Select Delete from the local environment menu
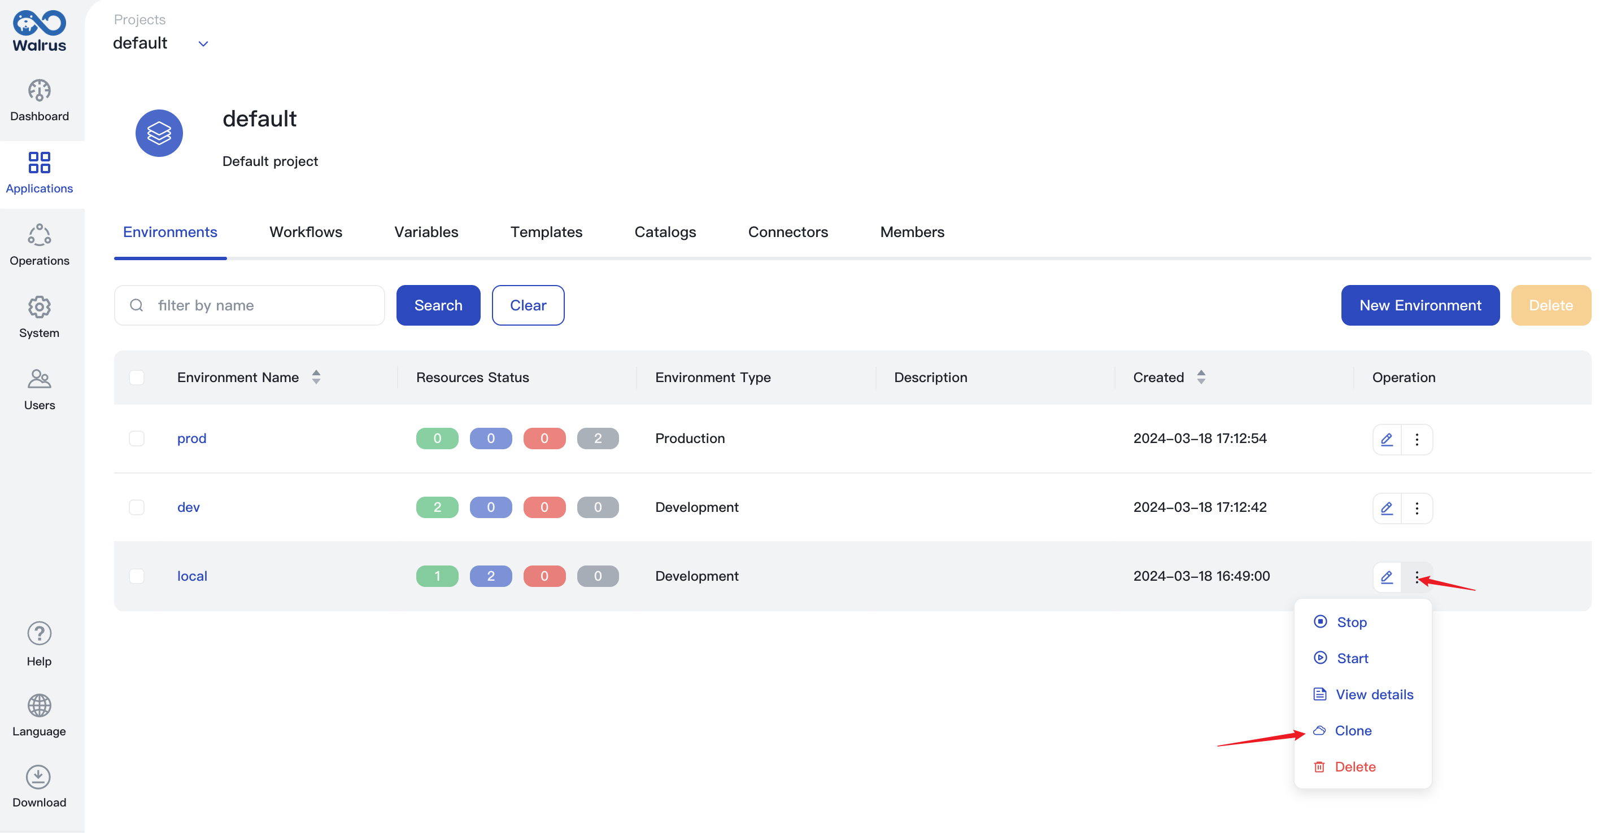Image resolution: width=1621 pixels, height=833 pixels. [x=1356, y=766]
